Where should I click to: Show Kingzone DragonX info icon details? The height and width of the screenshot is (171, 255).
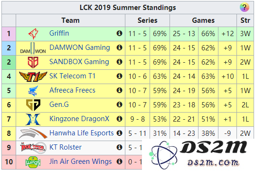click(119, 119)
